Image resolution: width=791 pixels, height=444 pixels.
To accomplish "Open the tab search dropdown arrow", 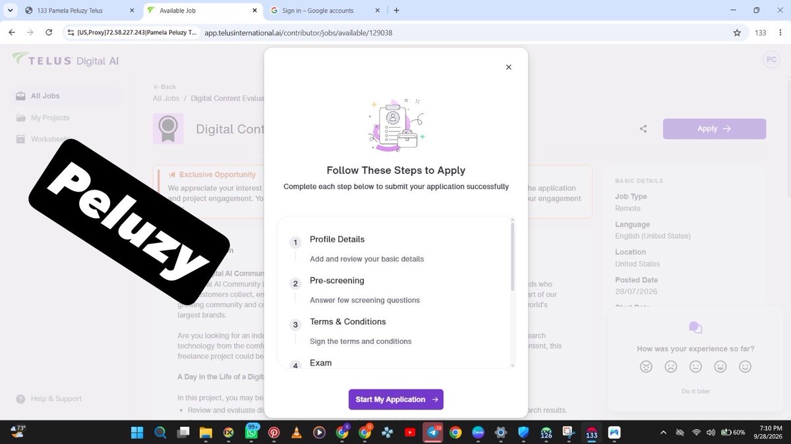I will click(x=9, y=11).
